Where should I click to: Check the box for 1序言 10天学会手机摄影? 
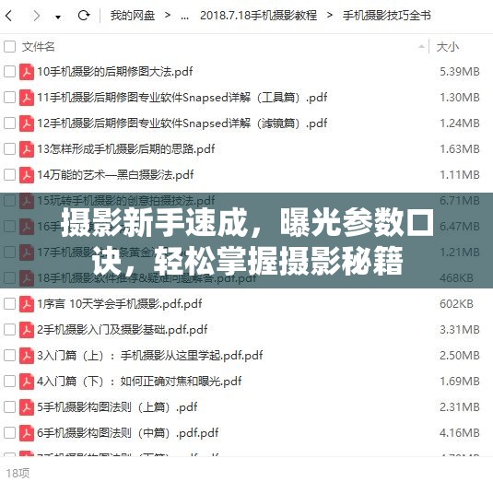(9, 304)
